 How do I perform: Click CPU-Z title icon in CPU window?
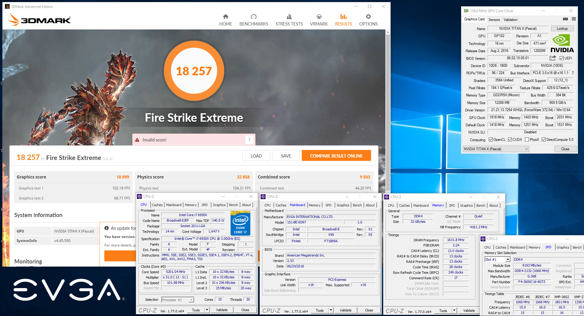(139, 196)
